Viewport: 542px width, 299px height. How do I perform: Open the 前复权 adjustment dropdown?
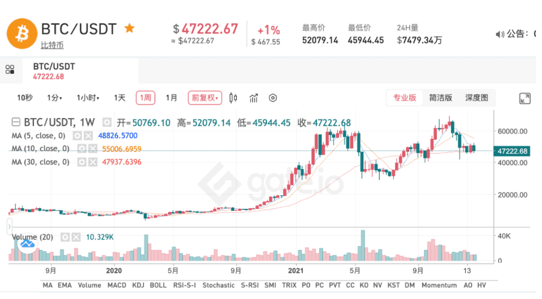[204, 98]
